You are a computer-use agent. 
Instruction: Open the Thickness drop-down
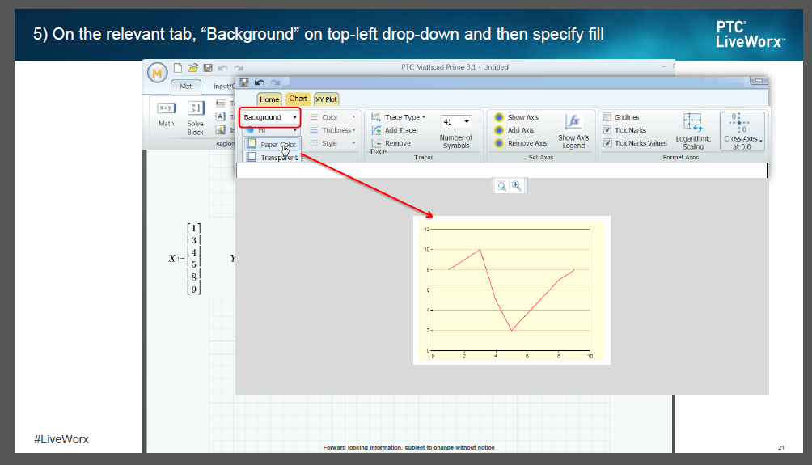click(x=333, y=130)
